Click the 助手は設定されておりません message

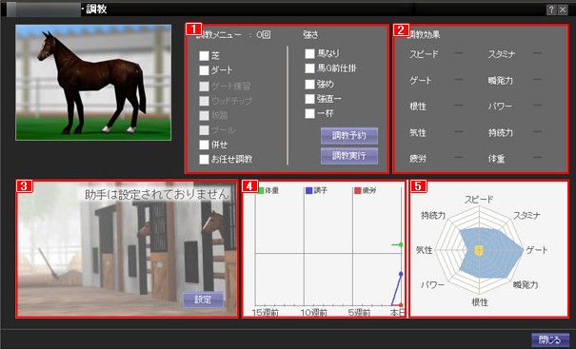(156, 195)
